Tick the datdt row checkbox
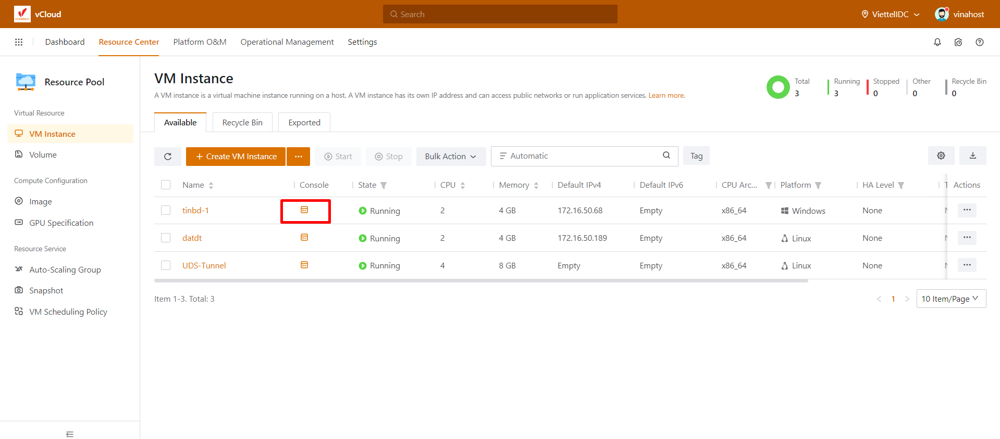Screen dimensions: 1000x439 point(166,238)
